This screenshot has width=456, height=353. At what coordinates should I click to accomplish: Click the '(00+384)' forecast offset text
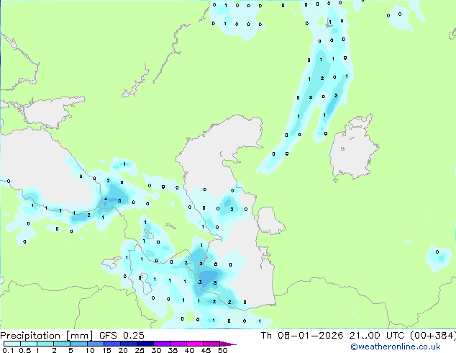433,336
